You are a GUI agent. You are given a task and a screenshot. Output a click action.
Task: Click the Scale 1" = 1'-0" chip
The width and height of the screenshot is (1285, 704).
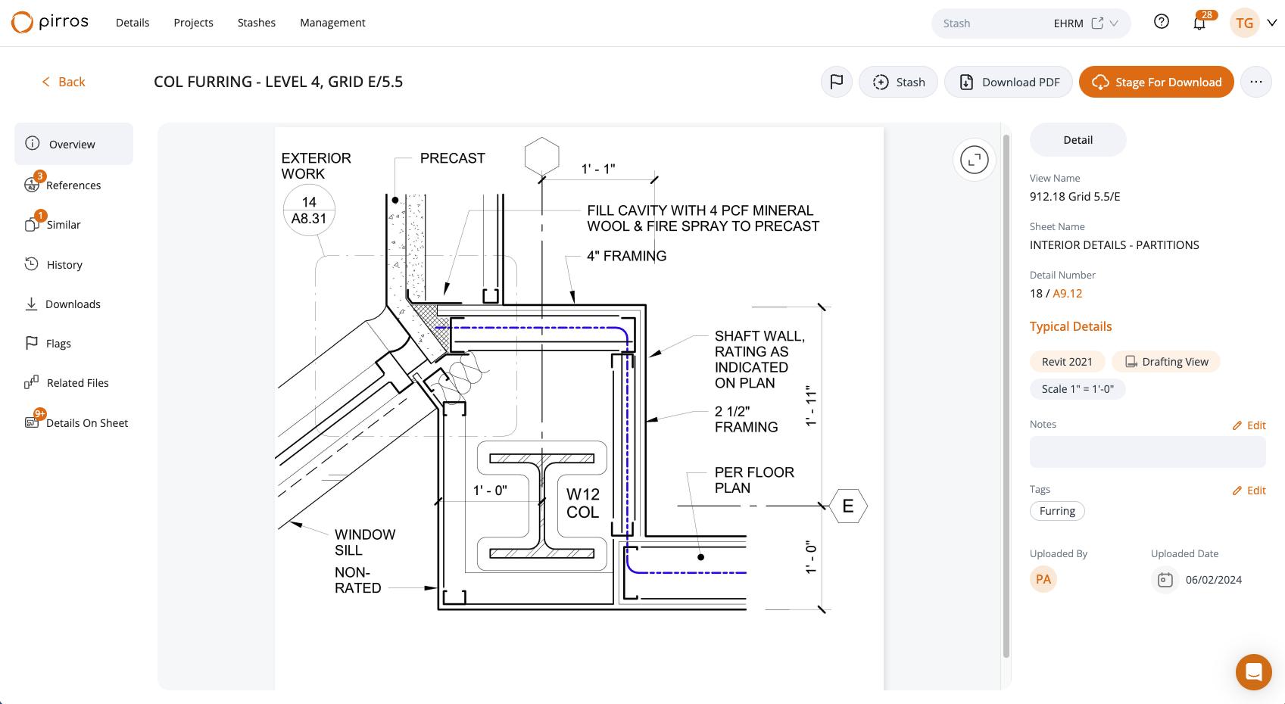[x=1078, y=388]
